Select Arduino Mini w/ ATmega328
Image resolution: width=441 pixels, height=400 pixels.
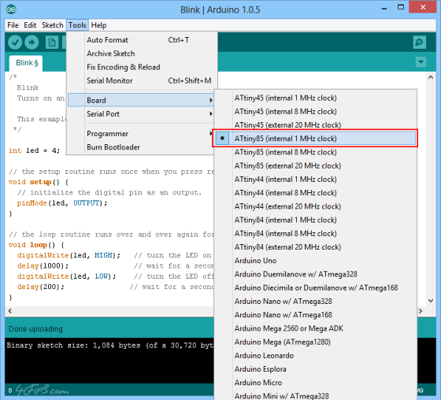point(315,395)
